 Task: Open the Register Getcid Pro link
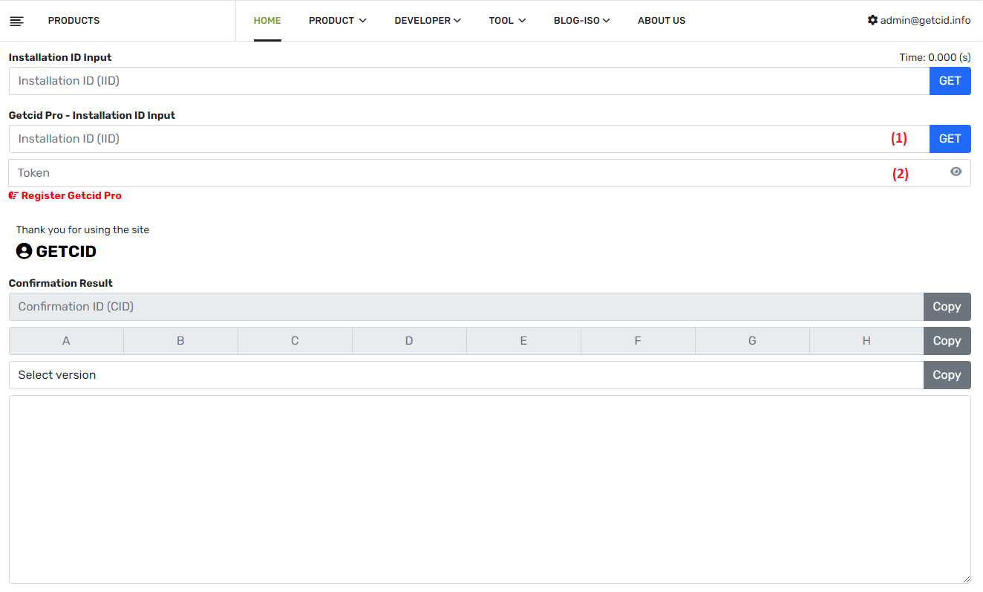tap(65, 196)
